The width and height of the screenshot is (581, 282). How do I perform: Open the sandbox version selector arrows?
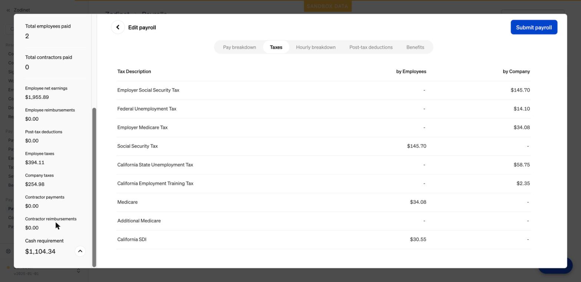[x=79, y=271]
